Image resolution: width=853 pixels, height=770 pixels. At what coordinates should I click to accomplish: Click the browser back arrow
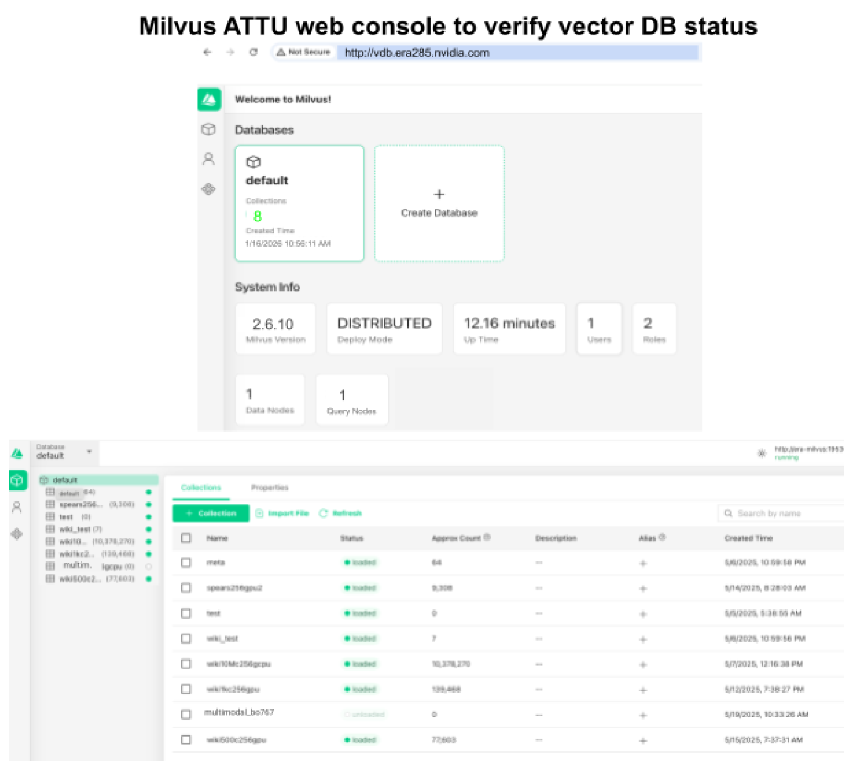point(207,52)
